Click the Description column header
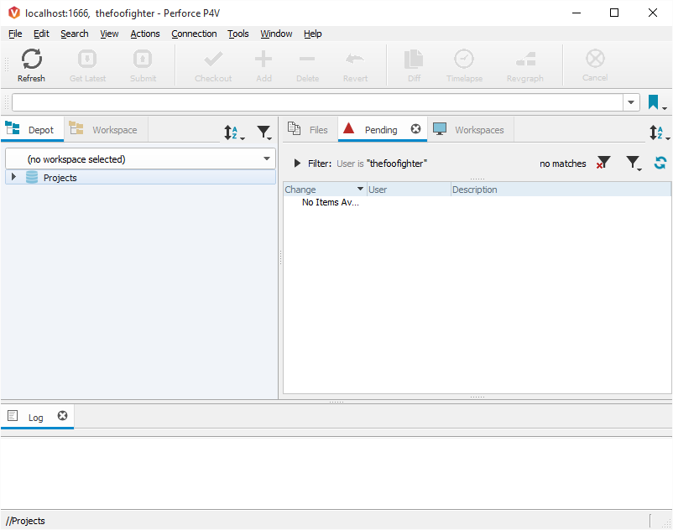The height and width of the screenshot is (530, 673). coord(561,190)
